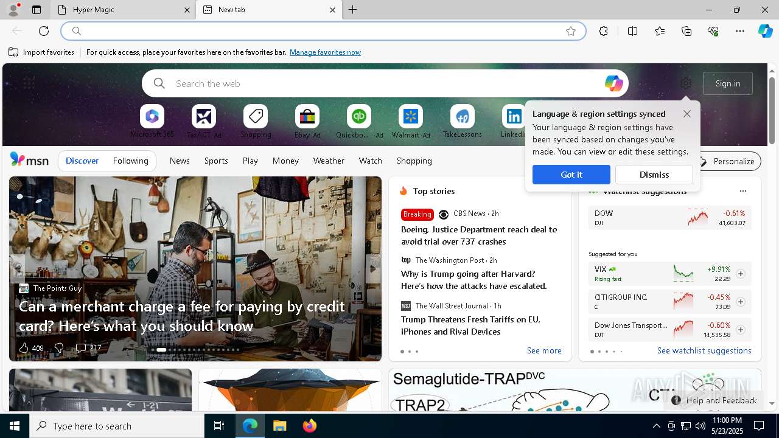The width and height of the screenshot is (779, 438).
Task: Dislike the credit card fee article
Action: (59, 348)
